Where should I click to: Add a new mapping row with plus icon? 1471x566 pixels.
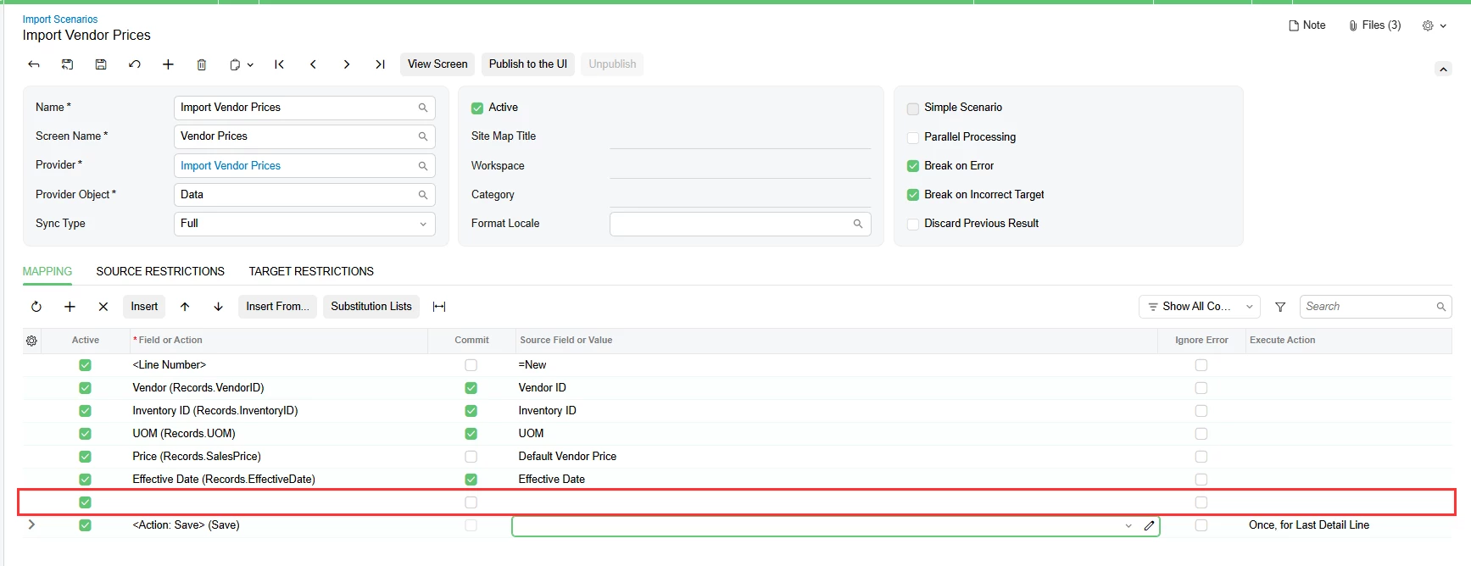click(x=70, y=307)
